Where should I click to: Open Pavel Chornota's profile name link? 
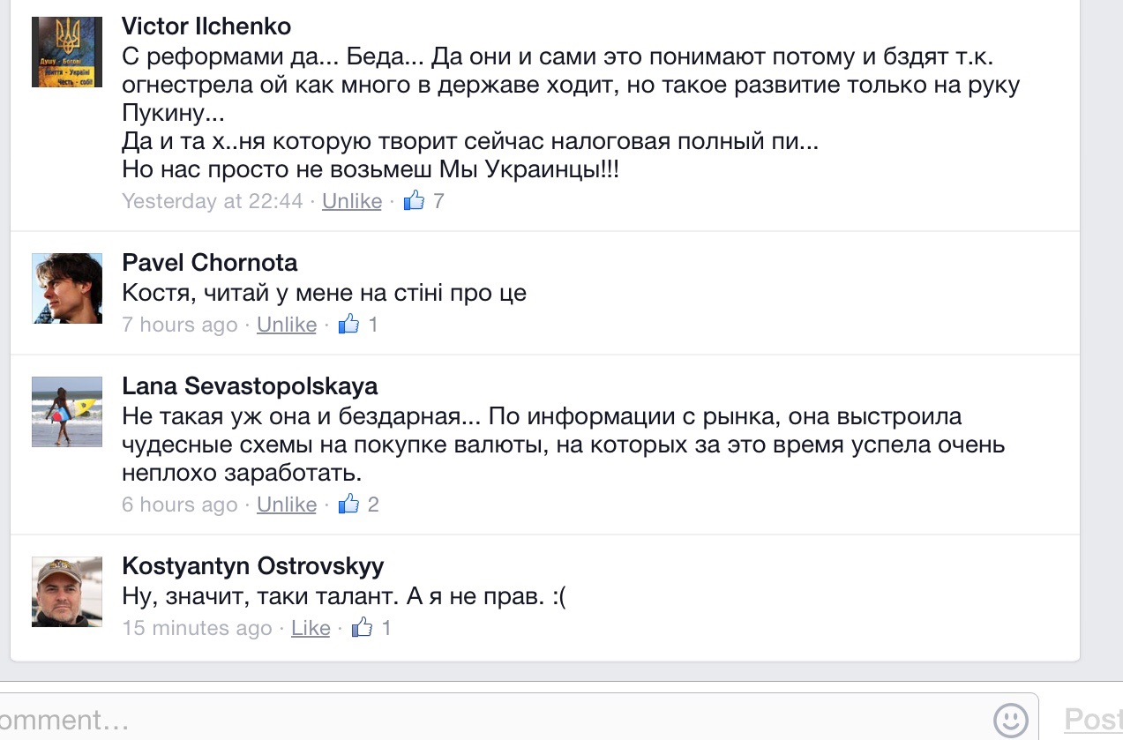209,263
